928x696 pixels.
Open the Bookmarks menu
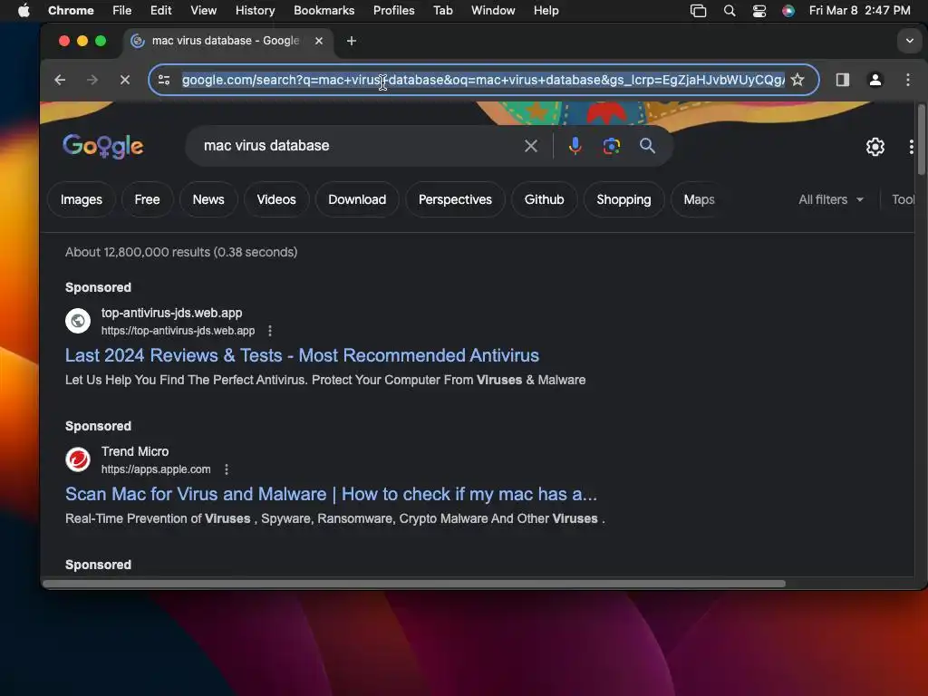(x=324, y=11)
